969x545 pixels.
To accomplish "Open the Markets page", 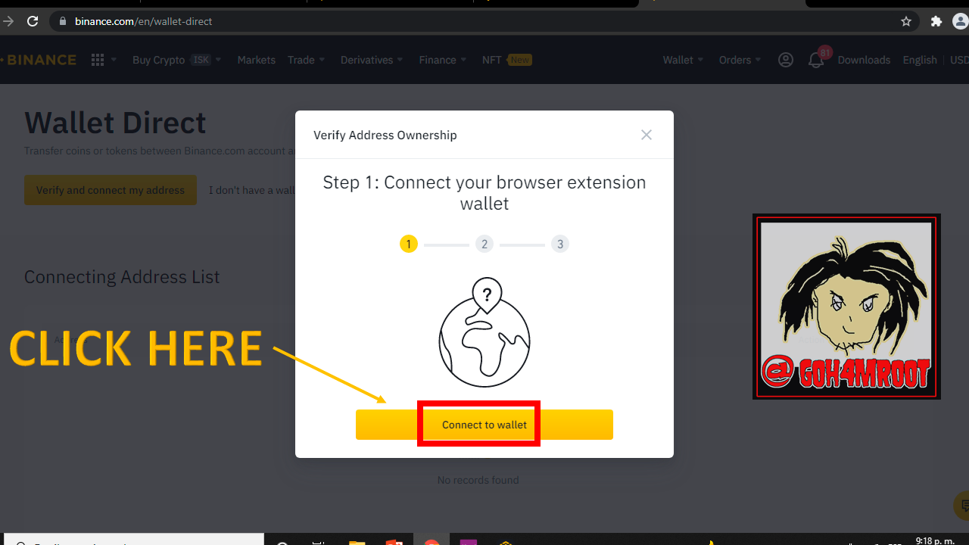I will pyautogui.click(x=257, y=60).
